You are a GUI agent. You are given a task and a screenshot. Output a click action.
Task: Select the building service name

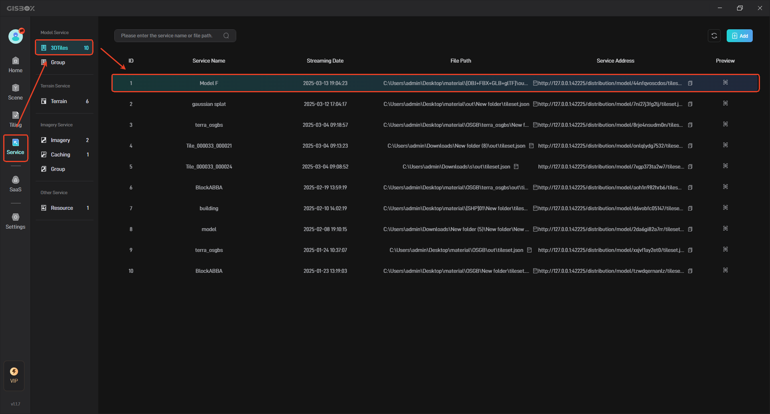[x=209, y=209]
